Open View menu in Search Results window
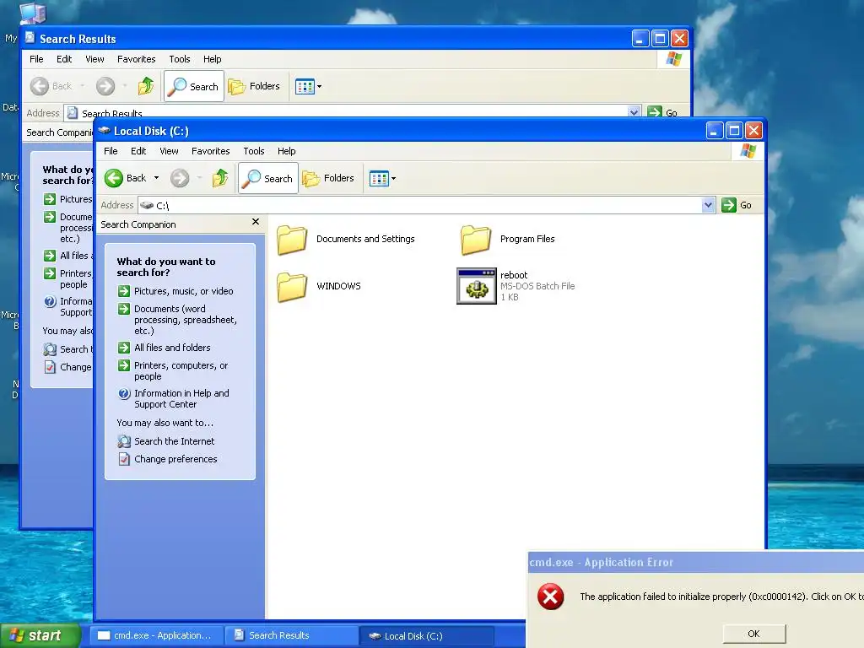 94,59
